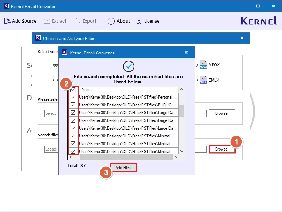
Task: Select the EMLX radio button
Action: [x=196, y=80]
